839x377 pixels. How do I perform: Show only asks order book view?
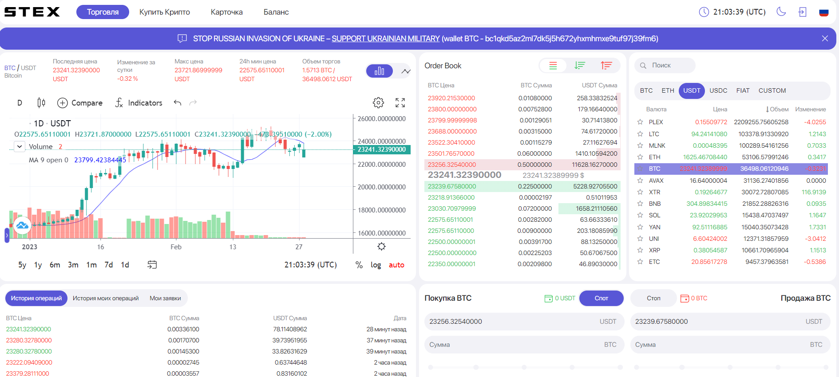pyautogui.click(x=606, y=66)
